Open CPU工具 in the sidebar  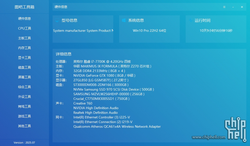coord(24,28)
